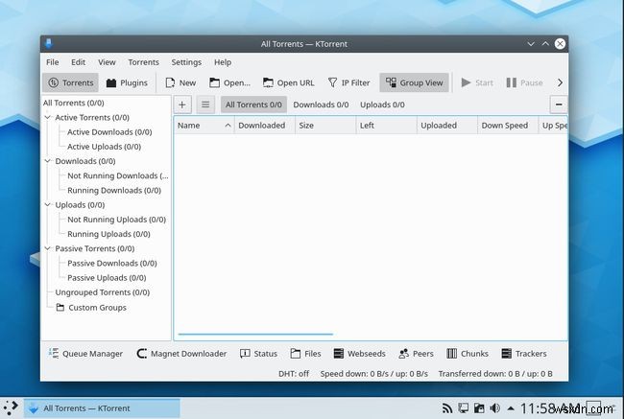Collapse the Active Torrents group
The width and height of the screenshot is (624, 419).
48,117
